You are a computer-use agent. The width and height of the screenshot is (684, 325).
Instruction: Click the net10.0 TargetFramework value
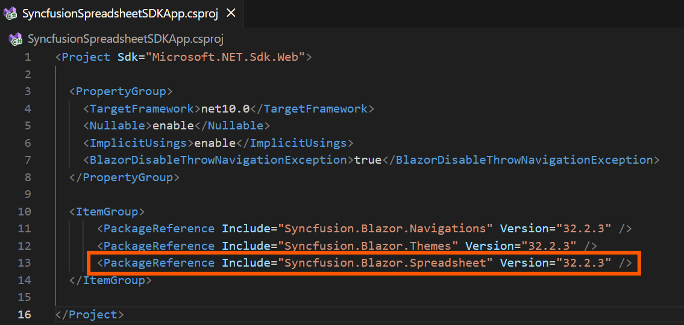(x=225, y=108)
